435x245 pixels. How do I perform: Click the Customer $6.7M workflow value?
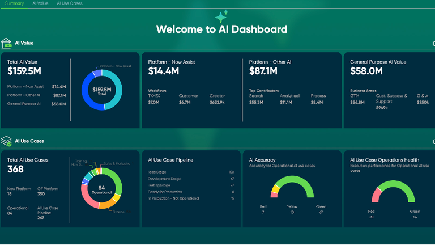pos(185,103)
